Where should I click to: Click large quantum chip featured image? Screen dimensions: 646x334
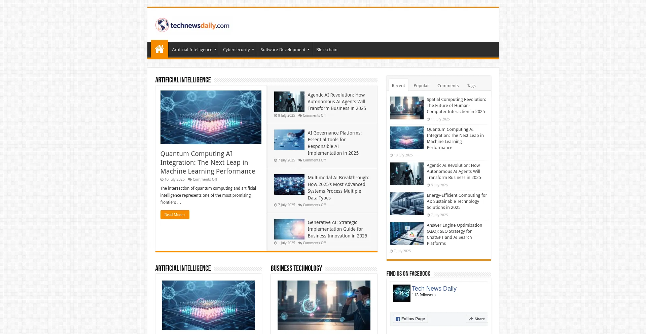(x=211, y=117)
